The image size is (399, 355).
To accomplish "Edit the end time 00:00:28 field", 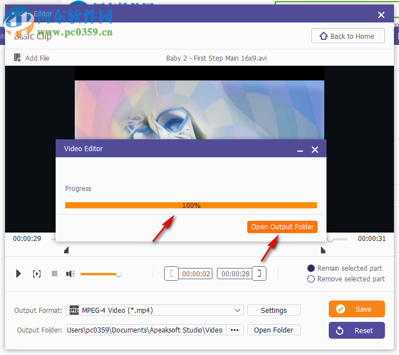I will point(235,274).
